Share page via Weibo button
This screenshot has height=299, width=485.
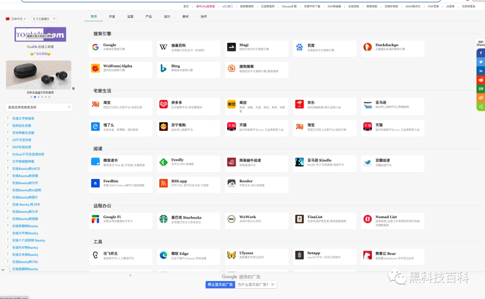(x=481, y=98)
